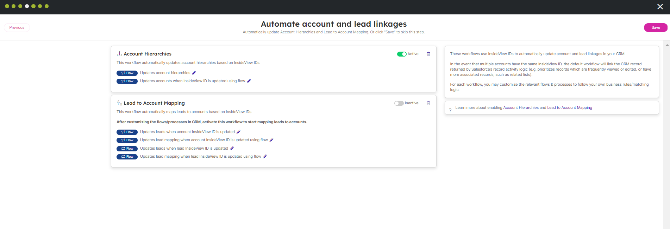Jump to the first wizard step dot
This screenshot has width=670, height=229.
click(x=7, y=6)
